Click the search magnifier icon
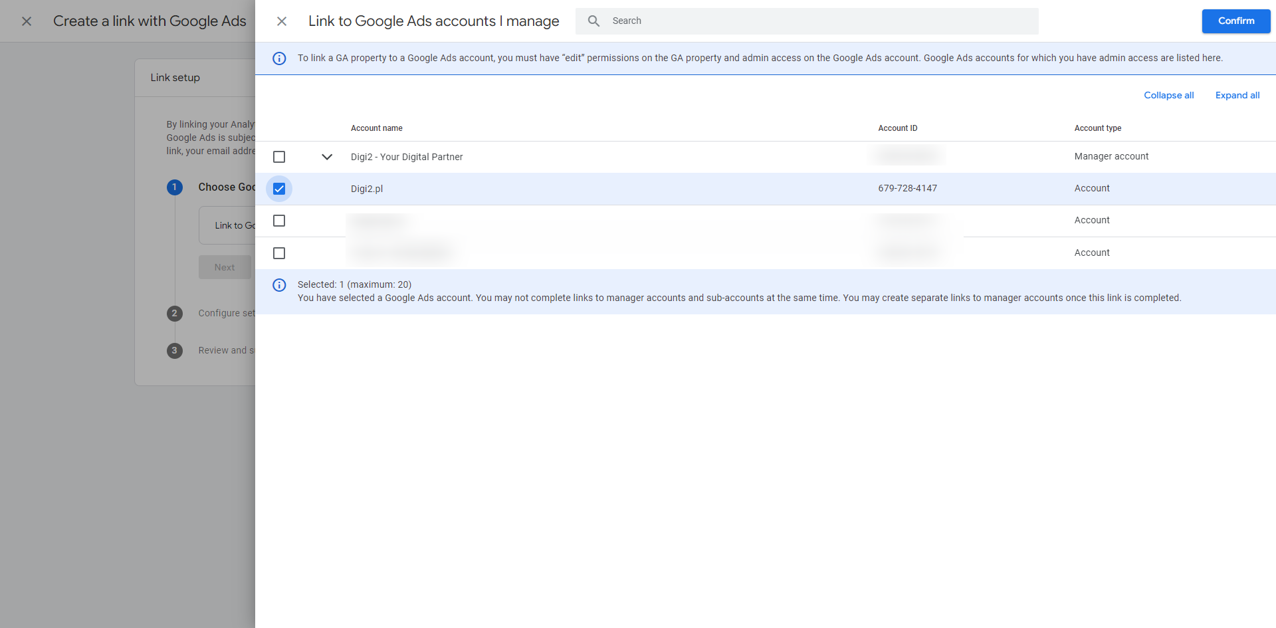This screenshot has width=1276, height=628. click(x=593, y=21)
